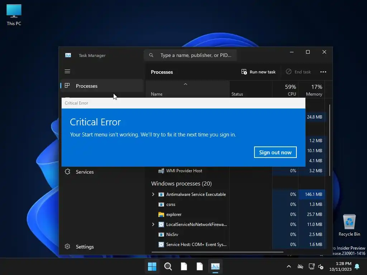Screen dimensions: 367x275
Task: Click Run new task
Action: coord(258,72)
